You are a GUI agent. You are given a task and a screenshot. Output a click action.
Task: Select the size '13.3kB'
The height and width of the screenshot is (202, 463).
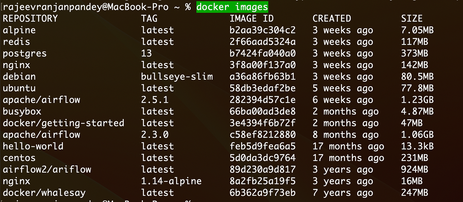(417, 146)
